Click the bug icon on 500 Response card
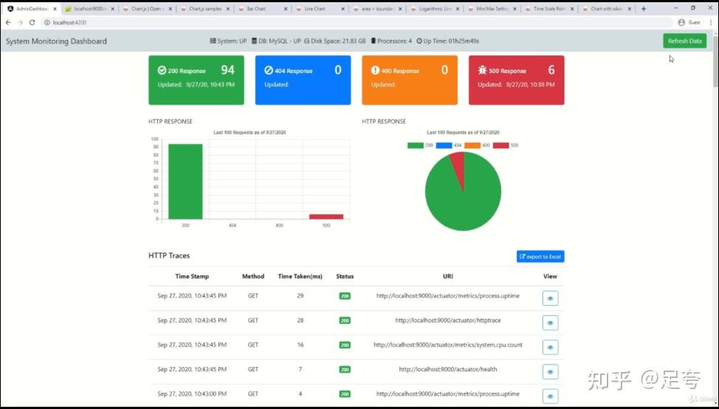 [482, 70]
